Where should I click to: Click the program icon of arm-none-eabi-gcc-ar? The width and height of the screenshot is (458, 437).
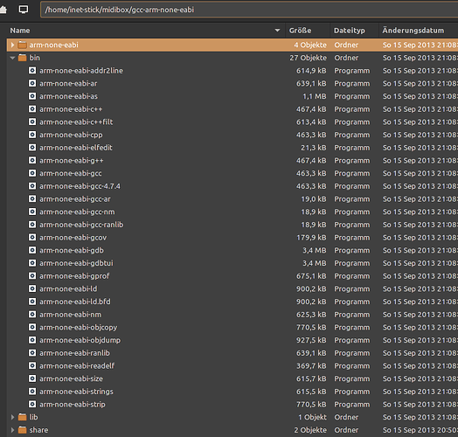32,199
